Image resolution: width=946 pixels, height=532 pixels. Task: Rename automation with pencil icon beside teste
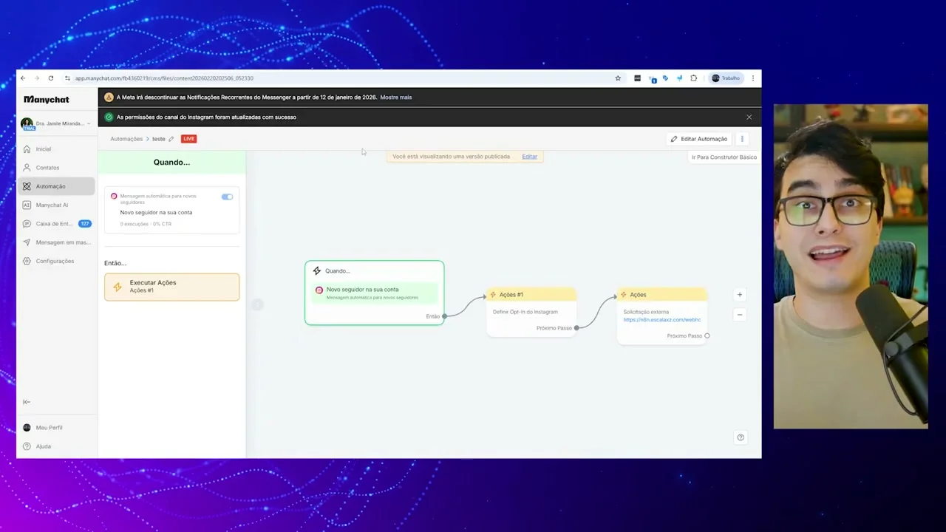pyautogui.click(x=171, y=139)
